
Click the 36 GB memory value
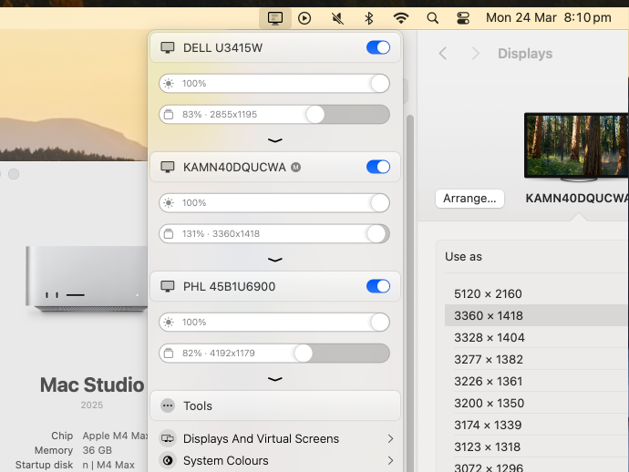click(x=97, y=450)
